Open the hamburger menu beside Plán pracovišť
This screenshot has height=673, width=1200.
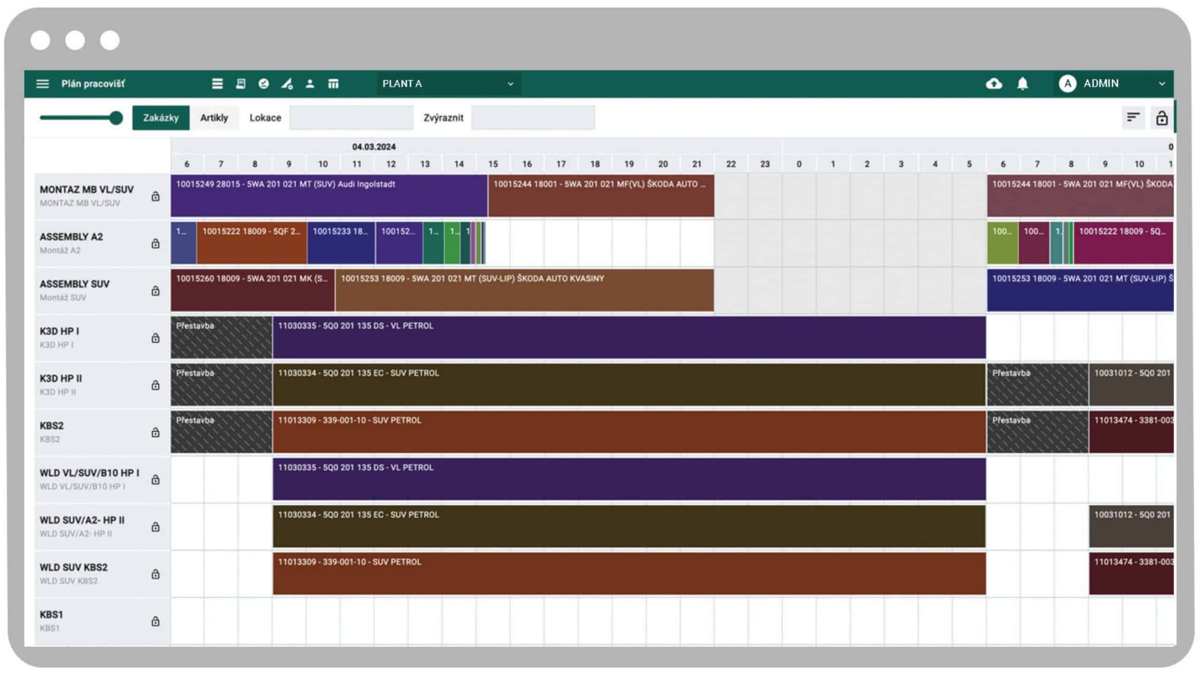[43, 84]
